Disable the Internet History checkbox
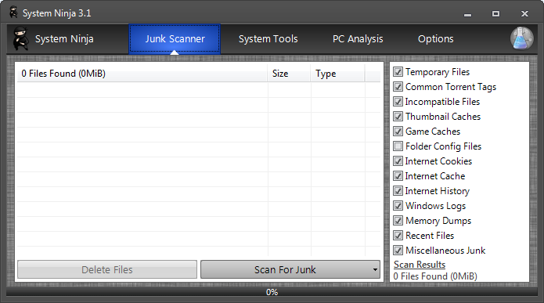544x303 pixels. click(398, 191)
